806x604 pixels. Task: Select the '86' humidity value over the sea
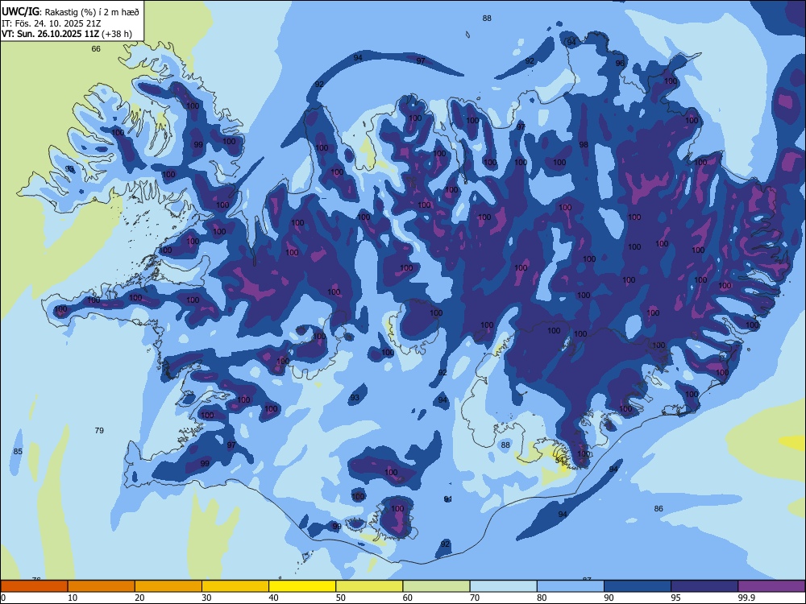659,508
